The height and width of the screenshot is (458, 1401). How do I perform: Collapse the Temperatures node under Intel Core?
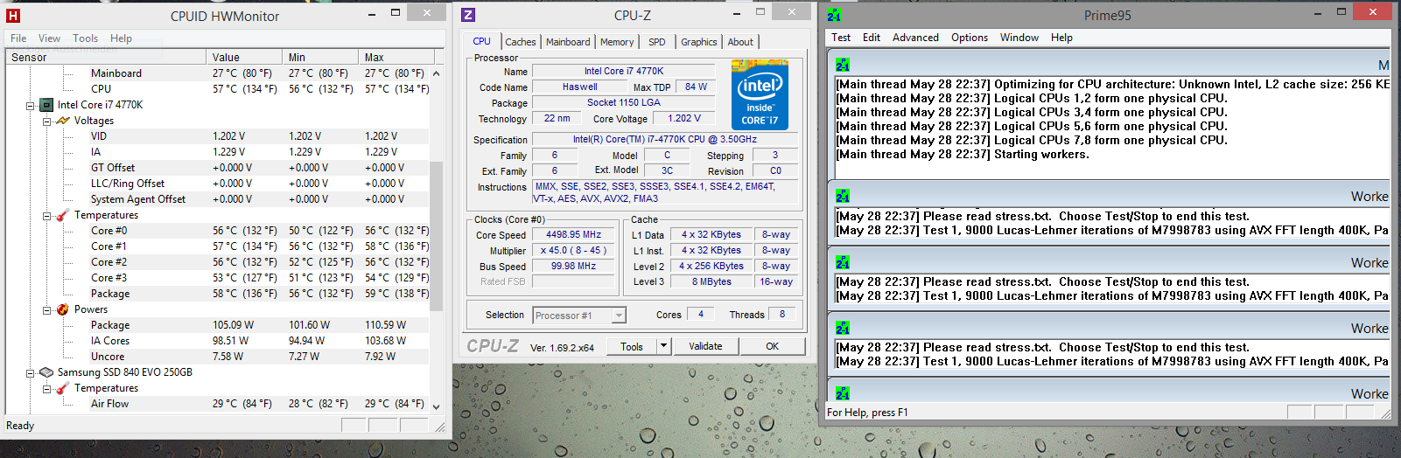[x=46, y=215]
